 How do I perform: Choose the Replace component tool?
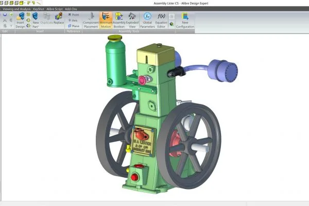coord(59,19)
